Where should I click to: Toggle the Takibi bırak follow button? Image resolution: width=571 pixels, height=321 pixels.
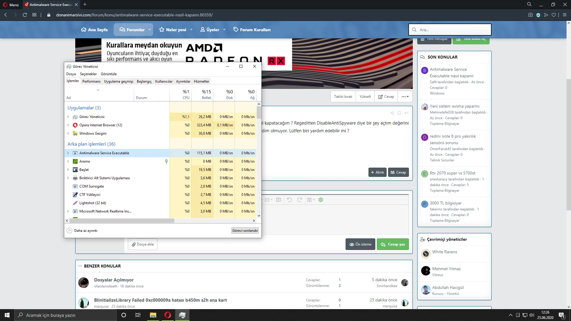tap(343, 97)
